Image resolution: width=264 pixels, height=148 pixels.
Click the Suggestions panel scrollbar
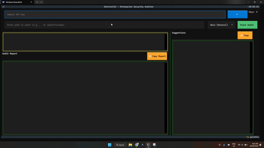coord(251,87)
